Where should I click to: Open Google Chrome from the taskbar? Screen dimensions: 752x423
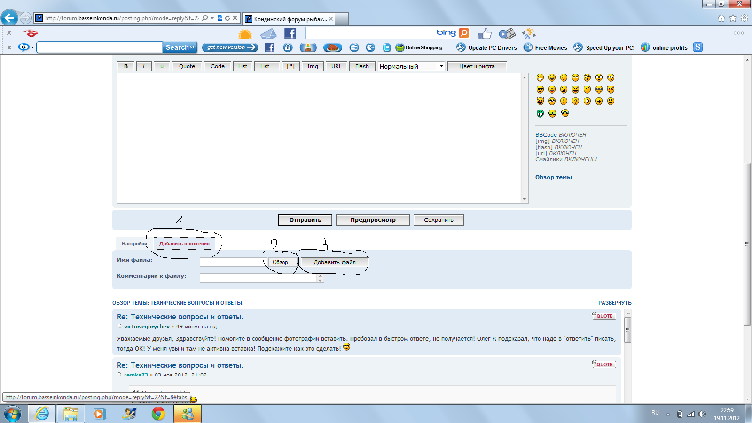[158, 414]
